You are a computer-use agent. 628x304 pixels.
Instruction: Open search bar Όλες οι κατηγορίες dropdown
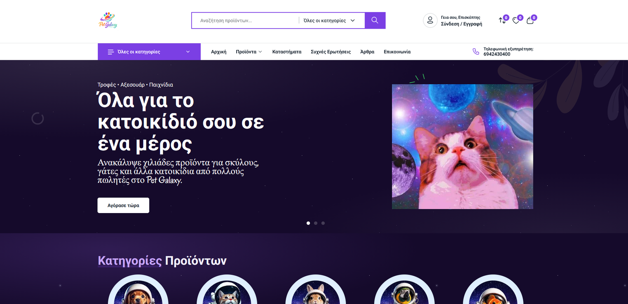[x=329, y=20]
